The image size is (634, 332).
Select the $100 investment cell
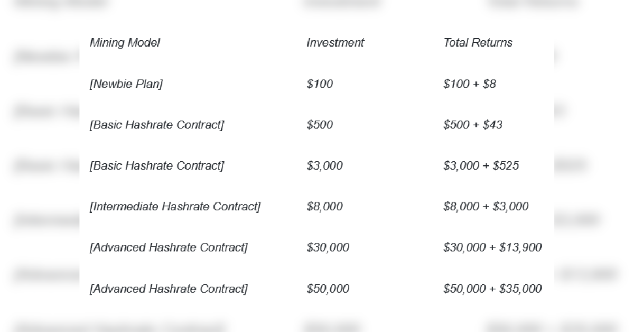tap(320, 84)
